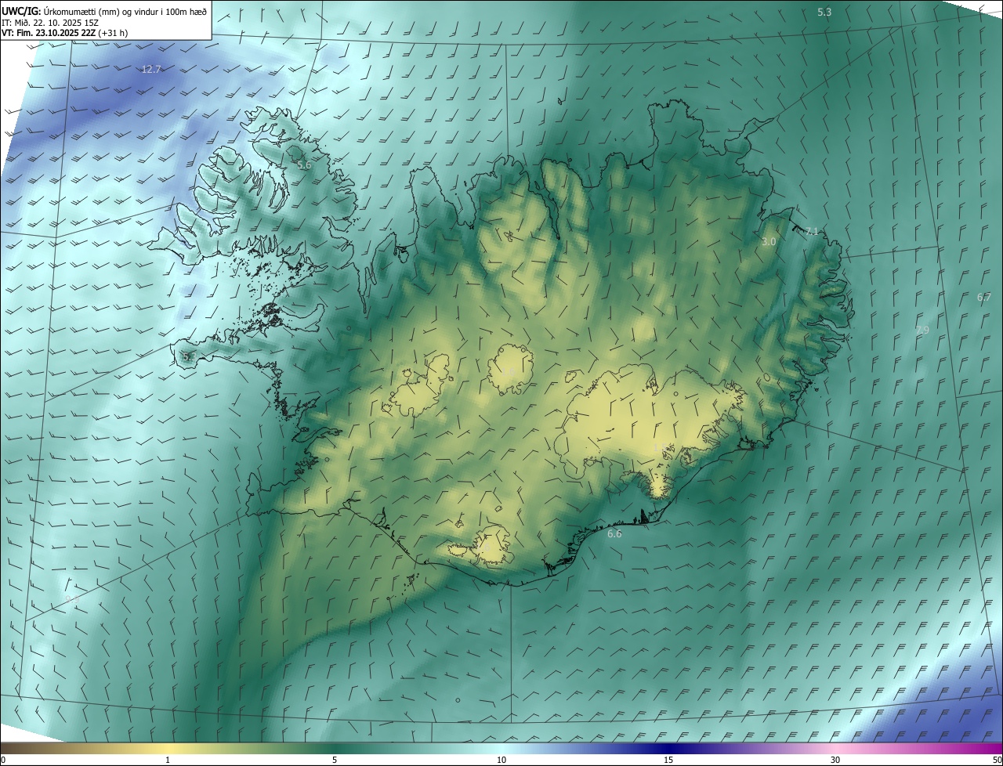Click the '30' tick on the color scale
The image size is (1003, 766).
(835, 761)
